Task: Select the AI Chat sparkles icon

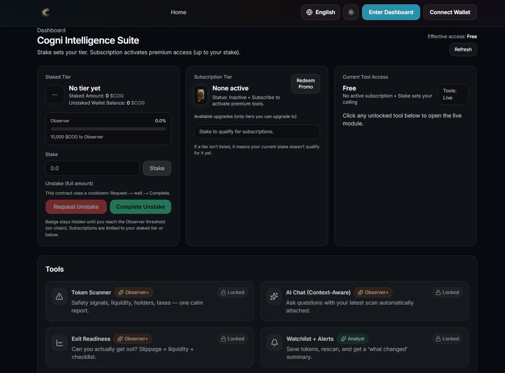Action: pos(274,296)
